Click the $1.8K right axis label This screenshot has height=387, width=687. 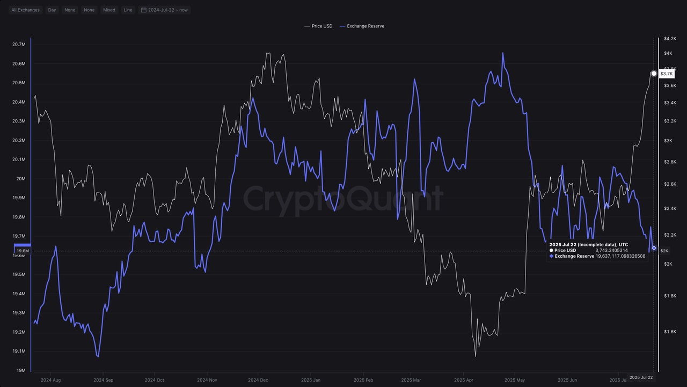[670, 296]
